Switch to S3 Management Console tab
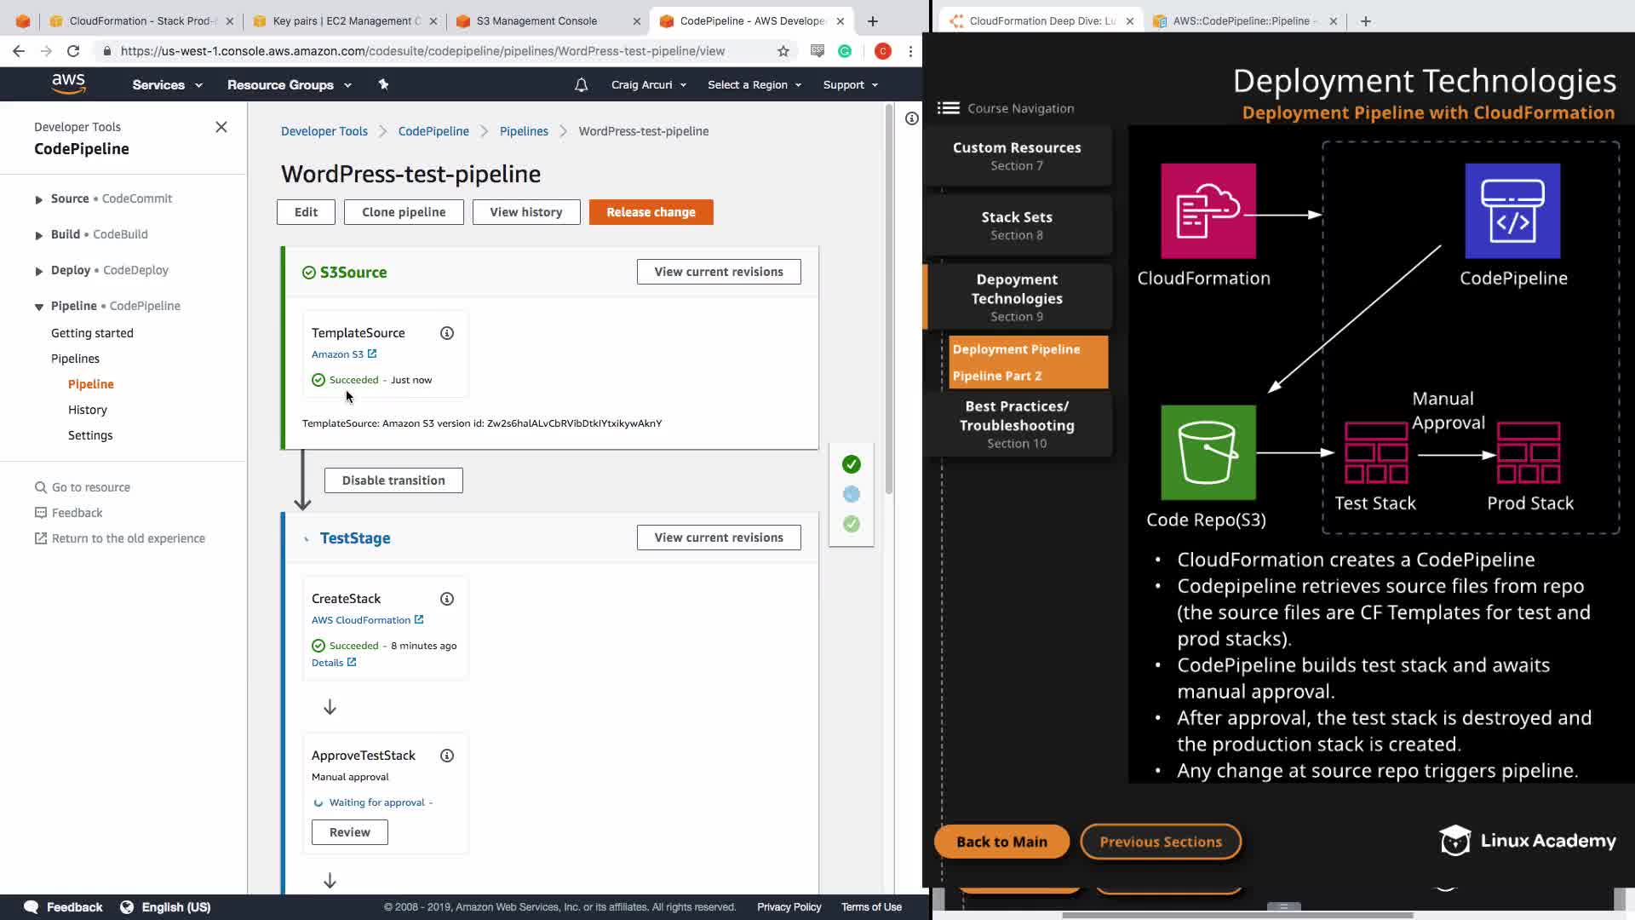 [x=536, y=20]
